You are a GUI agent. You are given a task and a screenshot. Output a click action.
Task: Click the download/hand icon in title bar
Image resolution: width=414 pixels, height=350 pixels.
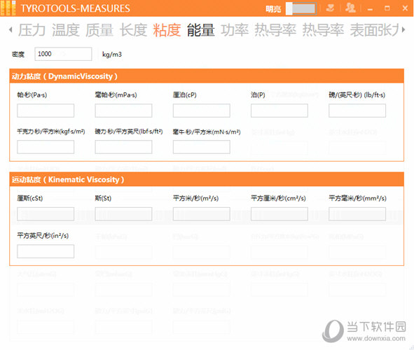coord(330,8)
